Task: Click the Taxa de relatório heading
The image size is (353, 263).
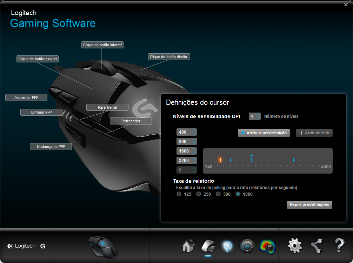Action: [x=194, y=181]
